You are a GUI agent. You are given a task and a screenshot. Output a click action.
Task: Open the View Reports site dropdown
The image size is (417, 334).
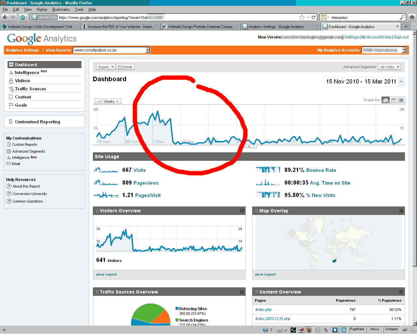tap(148, 50)
